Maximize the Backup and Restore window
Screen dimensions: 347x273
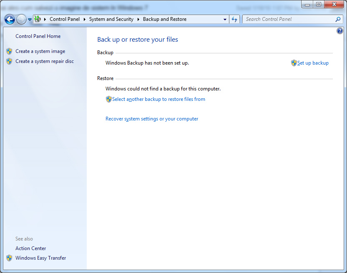click(x=319, y=5)
